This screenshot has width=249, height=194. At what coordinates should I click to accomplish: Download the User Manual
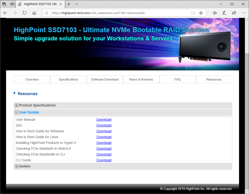point(104,120)
